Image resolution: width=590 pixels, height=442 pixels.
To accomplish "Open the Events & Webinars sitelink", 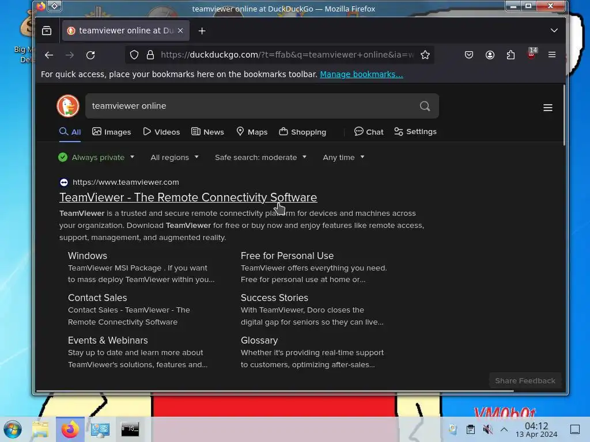I will (108, 341).
